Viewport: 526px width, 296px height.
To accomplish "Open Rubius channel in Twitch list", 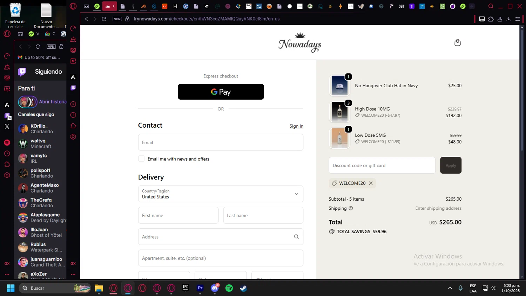I will [41, 247].
